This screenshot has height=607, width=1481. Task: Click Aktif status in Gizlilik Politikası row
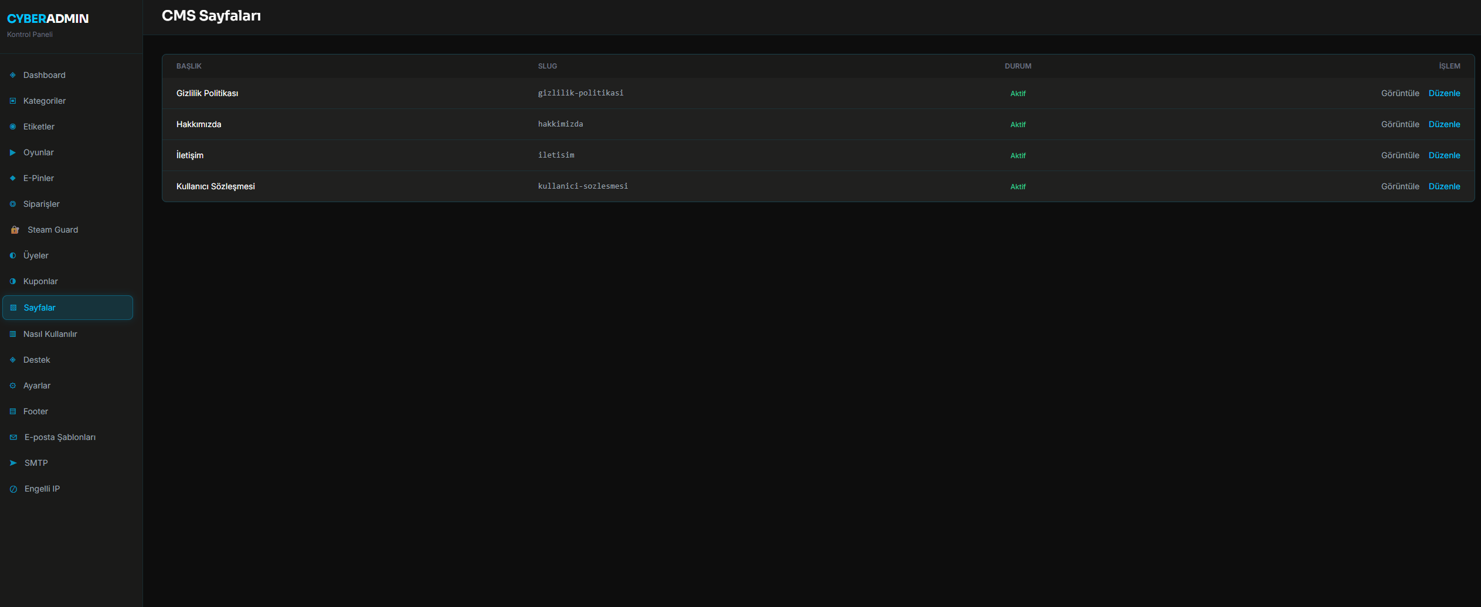pyautogui.click(x=1018, y=94)
